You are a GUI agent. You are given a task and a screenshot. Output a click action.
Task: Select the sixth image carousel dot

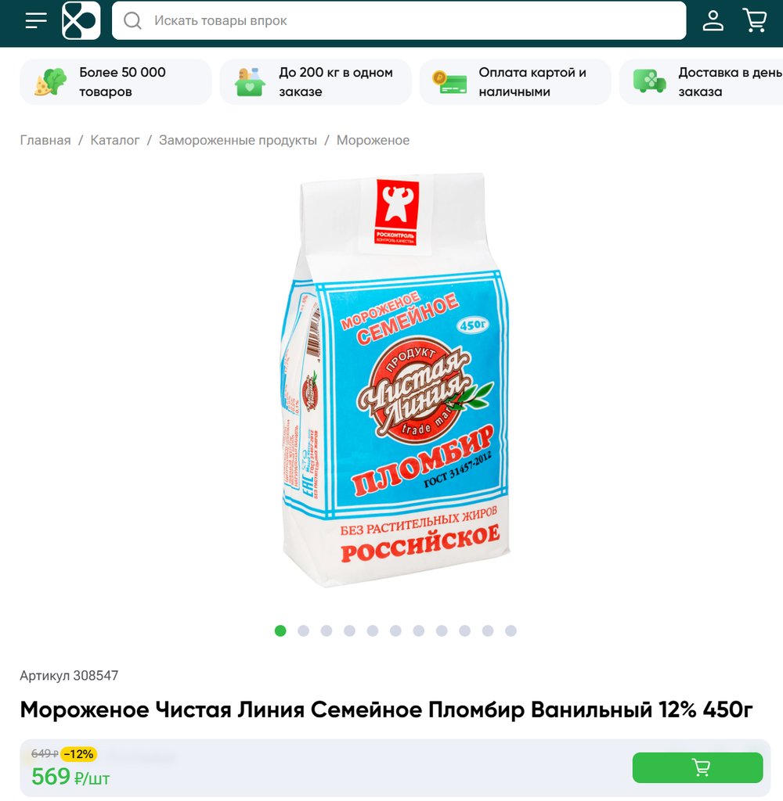(395, 631)
